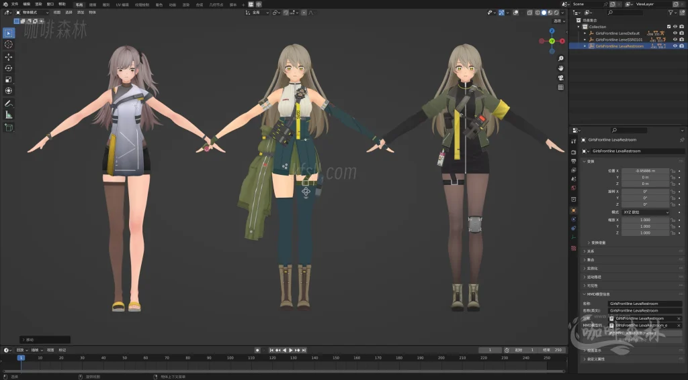Switch to UV Editing workspace tab
The image size is (688, 380).
(x=122, y=5)
